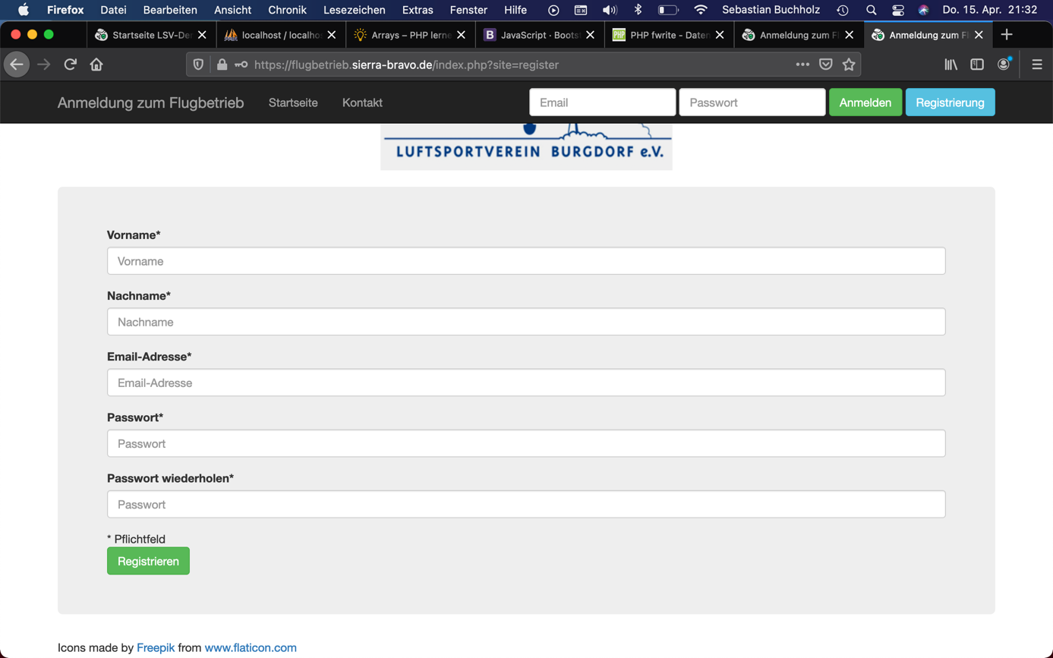This screenshot has height=658, width=1053.
Task: Open macOS Control Center in menu bar
Action: [x=898, y=10]
